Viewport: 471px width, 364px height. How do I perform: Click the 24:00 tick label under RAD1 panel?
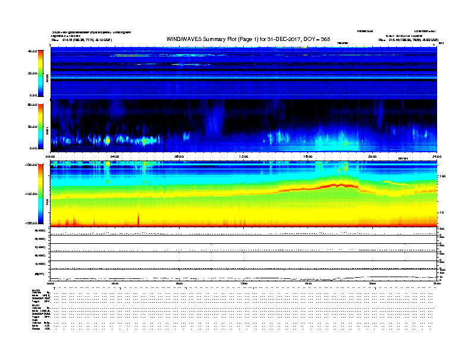tap(437, 156)
